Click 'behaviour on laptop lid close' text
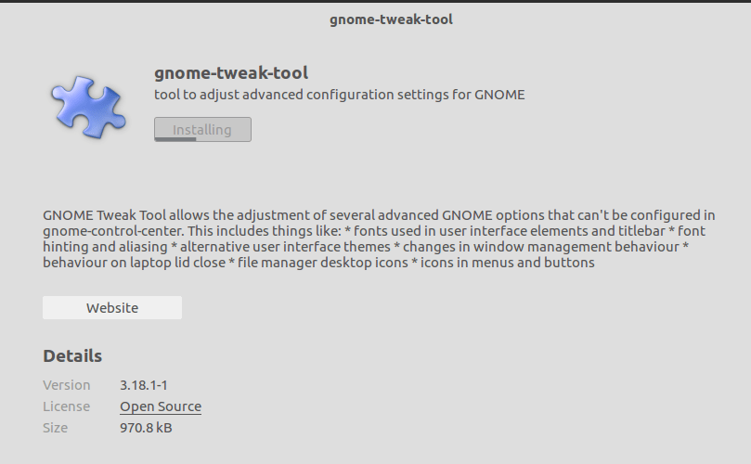The width and height of the screenshot is (751, 464). pos(134,263)
